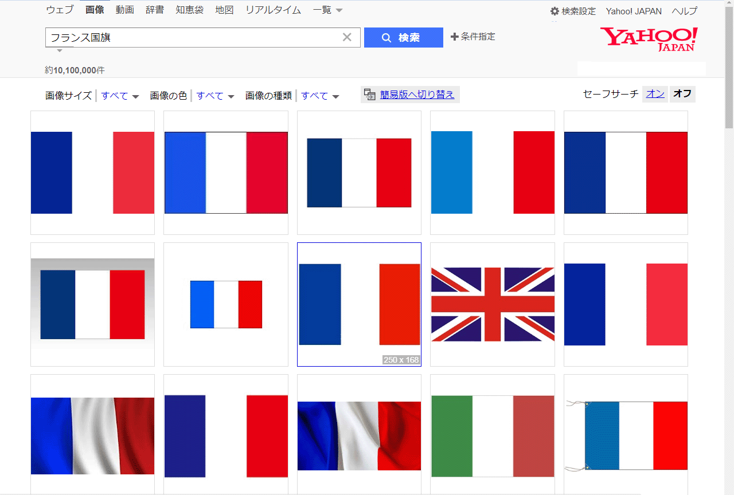Open the 画像サイズ すべて dropdown
The width and height of the screenshot is (734, 495).
pyautogui.click(x=119, y=96)
